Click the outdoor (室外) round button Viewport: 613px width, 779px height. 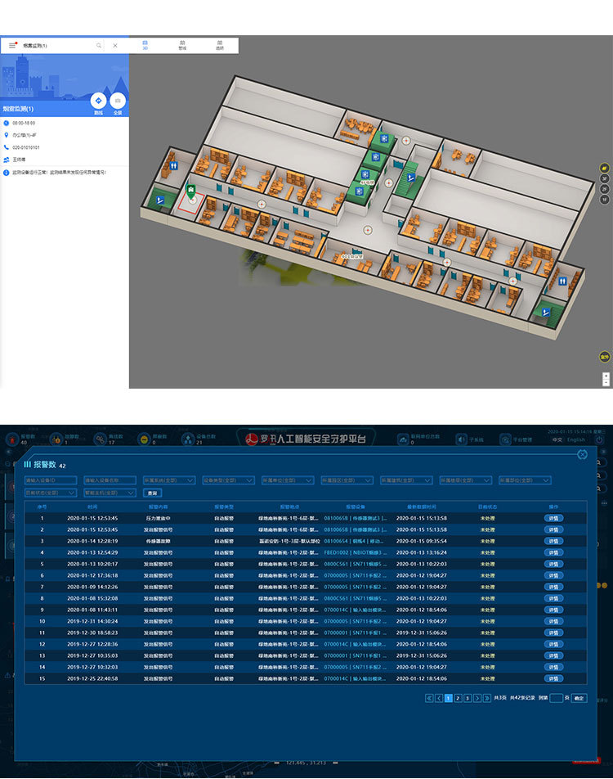[605, 357]
